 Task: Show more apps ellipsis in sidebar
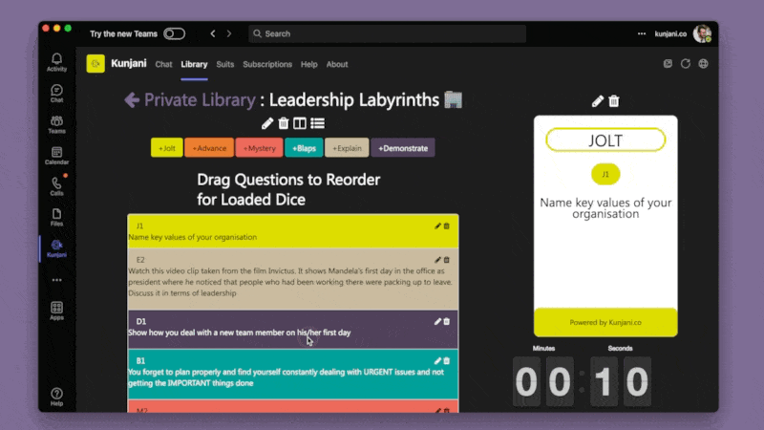pos(56,280)
